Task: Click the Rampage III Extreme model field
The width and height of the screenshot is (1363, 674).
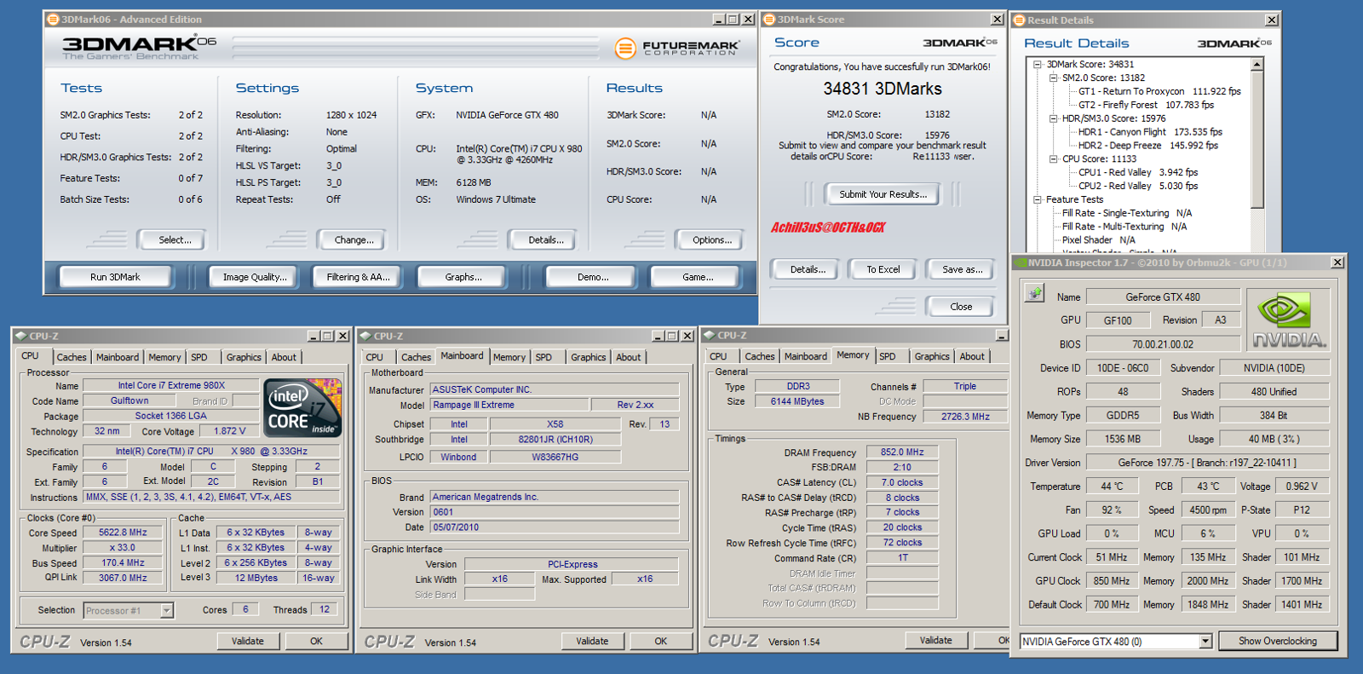Action: (509, 405)
